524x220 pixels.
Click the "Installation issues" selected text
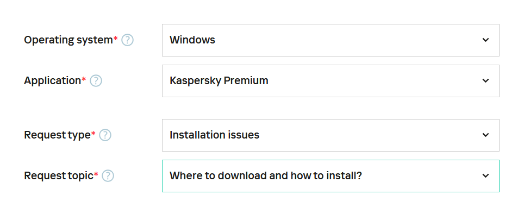coord(214,135)
